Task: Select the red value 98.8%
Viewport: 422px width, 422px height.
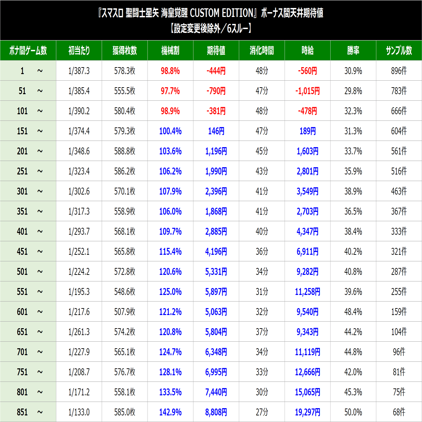Action: point(170,71)
